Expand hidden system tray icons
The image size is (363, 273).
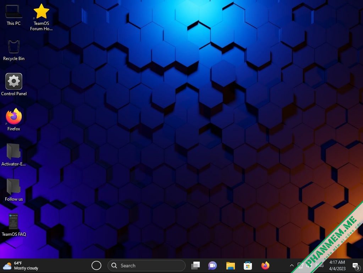292,265
